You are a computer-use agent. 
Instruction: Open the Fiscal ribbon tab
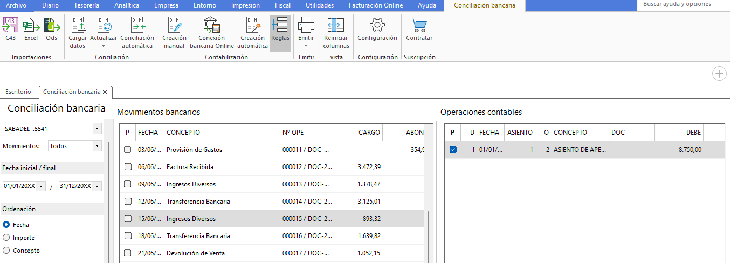click(282, 5)
